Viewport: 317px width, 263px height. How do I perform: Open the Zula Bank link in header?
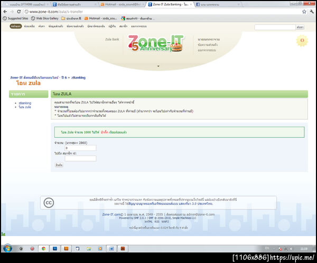(x=112, y=40)
